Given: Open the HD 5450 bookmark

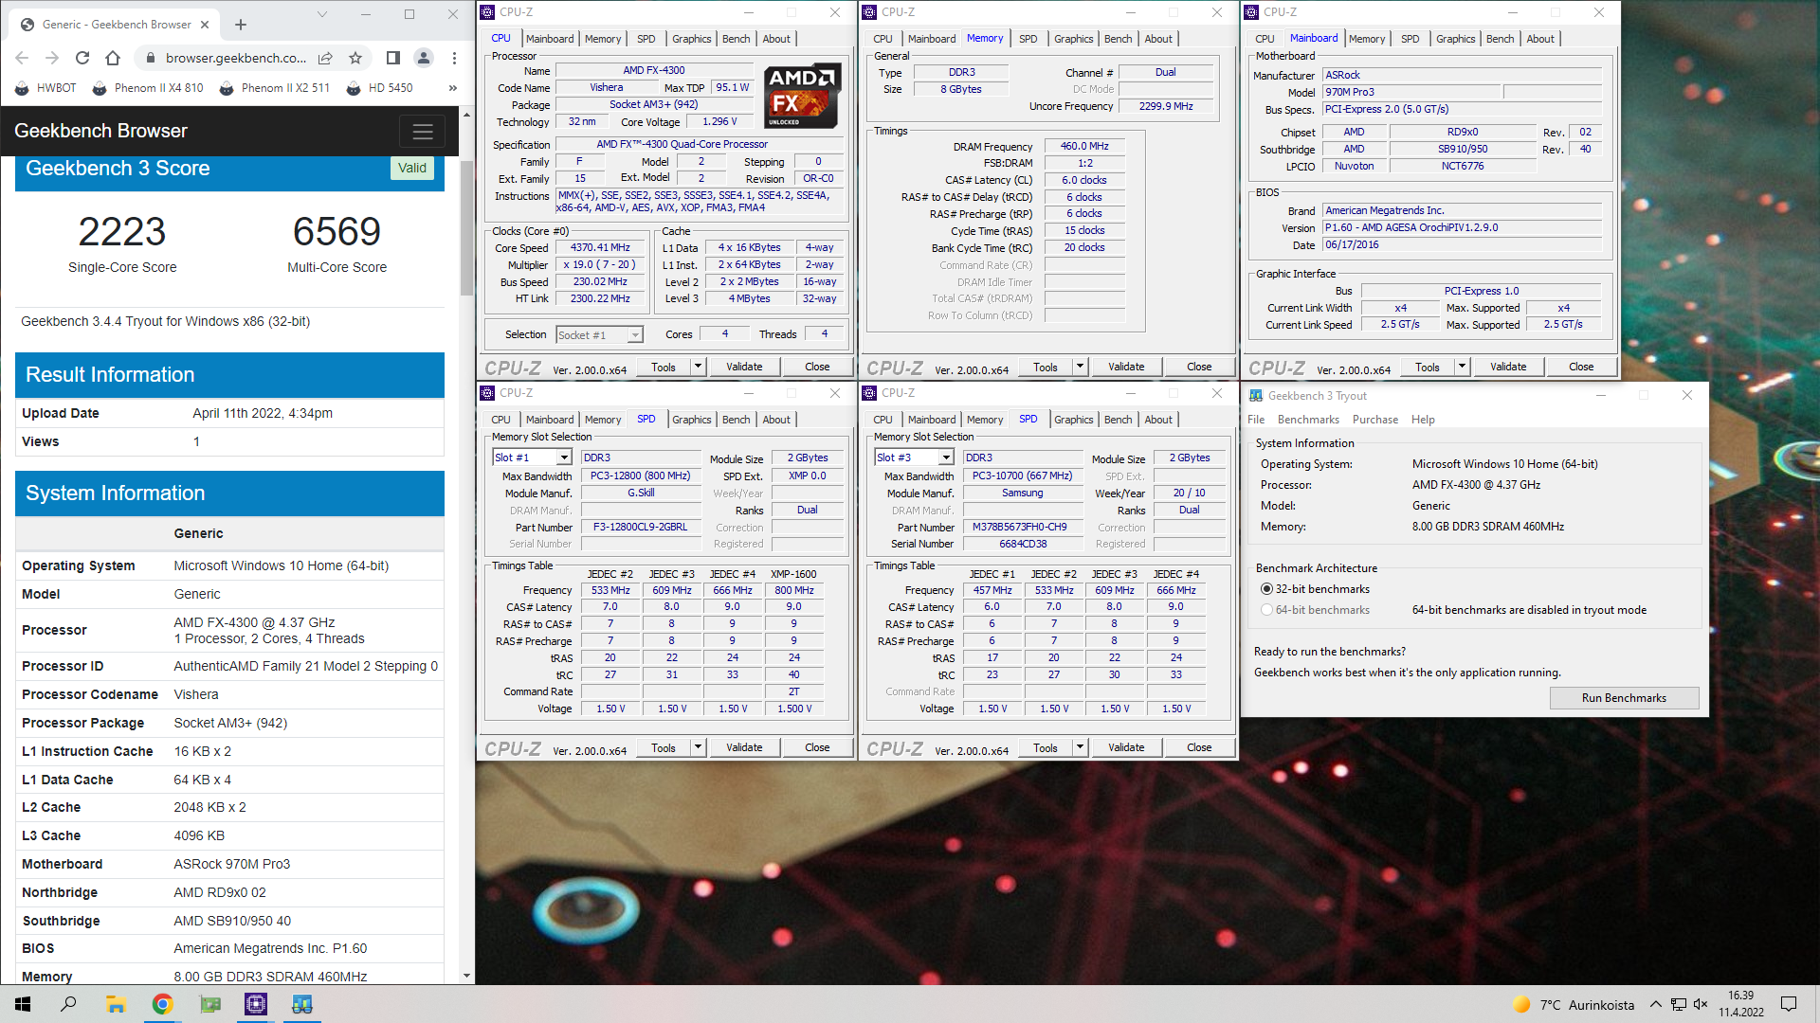Looking at the screenshot, I should [379, 88].
